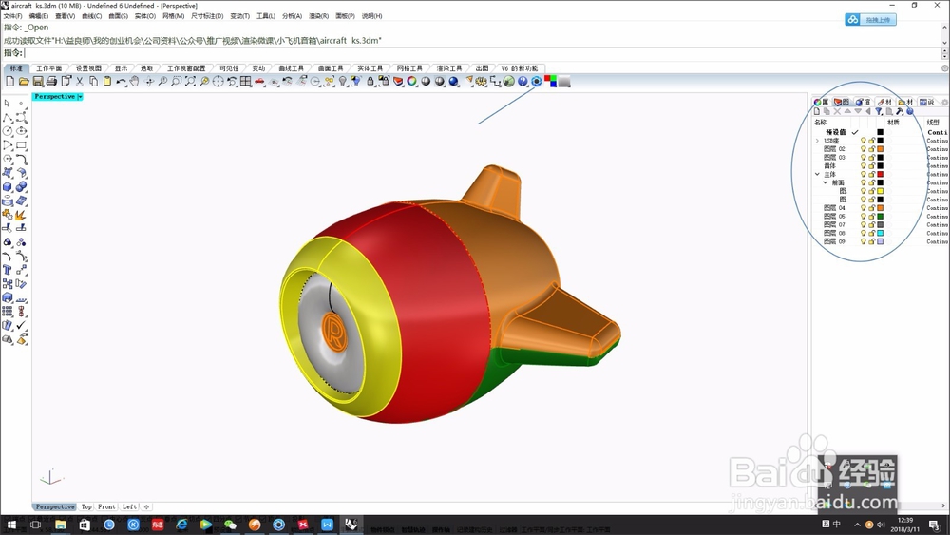950x535 pixels.
Task: Select the Box solid tool
Action: click(x=8, y=186)
